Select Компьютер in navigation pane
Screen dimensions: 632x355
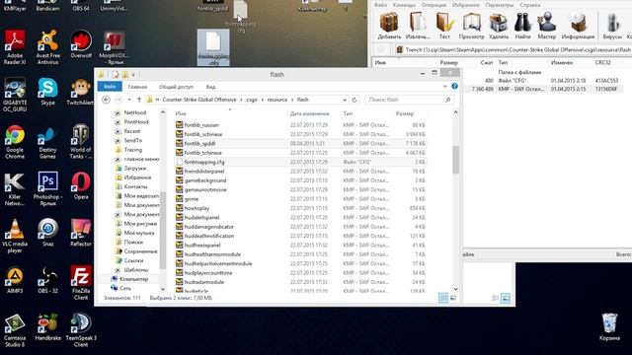point(134,279)
